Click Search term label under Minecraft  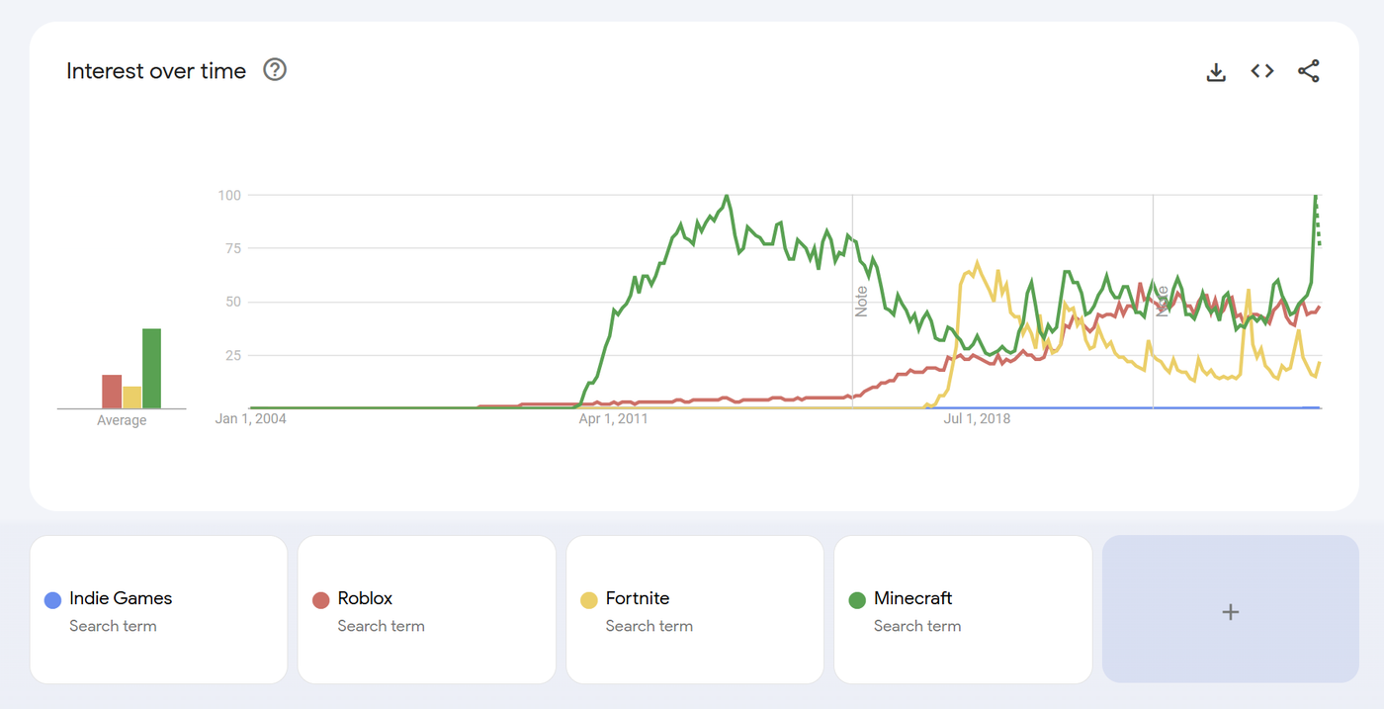click(x=917, y=626)
